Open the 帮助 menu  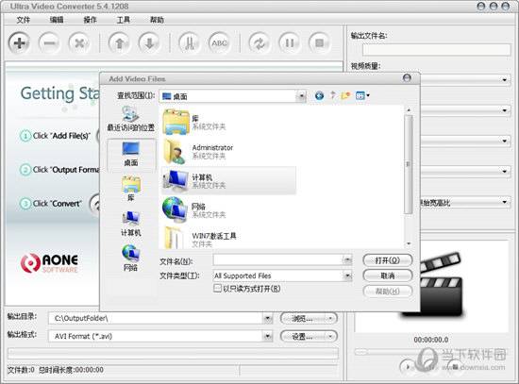[x=157, y=20]
